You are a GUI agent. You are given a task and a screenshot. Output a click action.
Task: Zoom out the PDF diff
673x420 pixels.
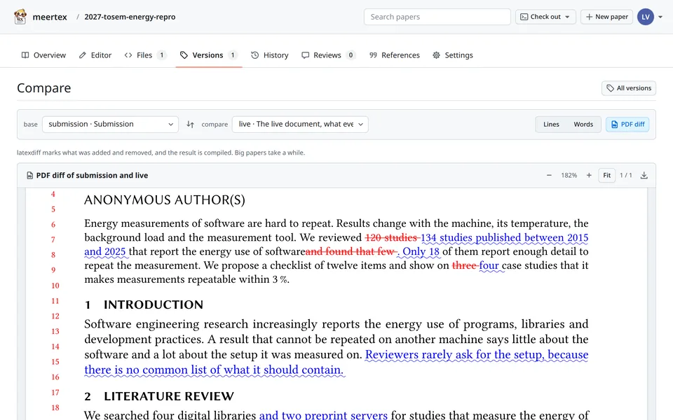pyautogui.click(x=549, y=175)
